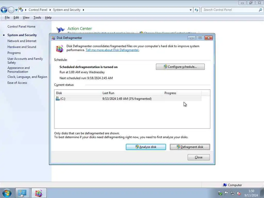Viewport: 264px width, 198px height.
Task: Open Network and Internet category
Action: pos(22,41)
